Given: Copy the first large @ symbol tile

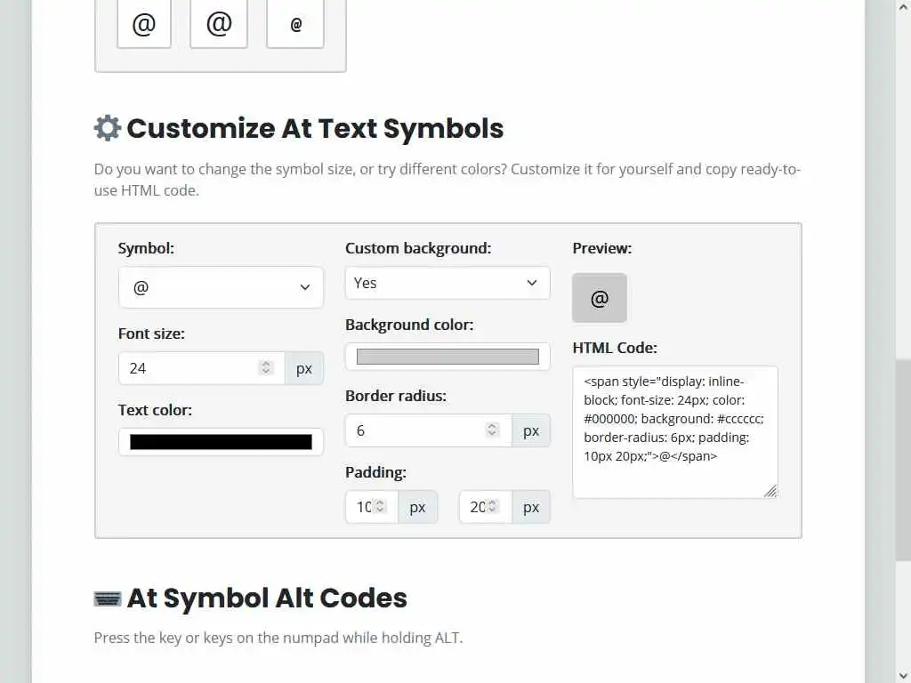Looking at the screenshot, I should point(144,24).
